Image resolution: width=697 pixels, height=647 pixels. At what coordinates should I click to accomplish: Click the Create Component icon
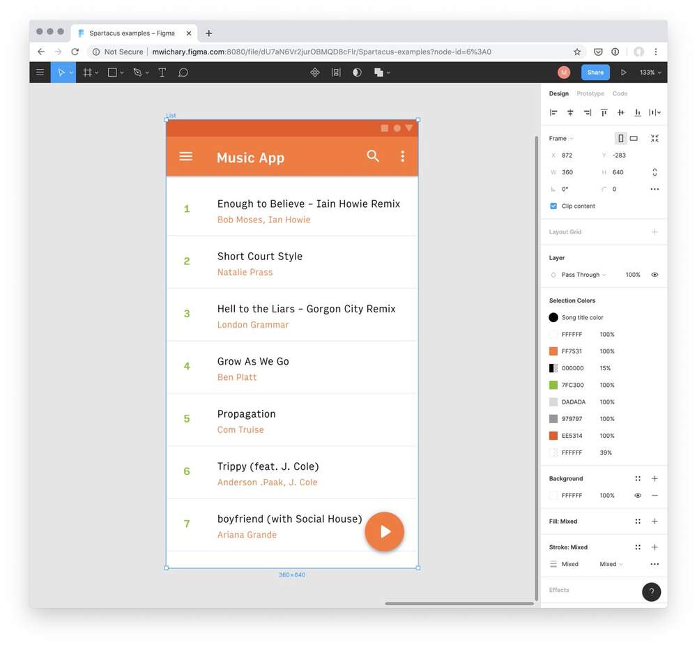[x=315, y=73]
